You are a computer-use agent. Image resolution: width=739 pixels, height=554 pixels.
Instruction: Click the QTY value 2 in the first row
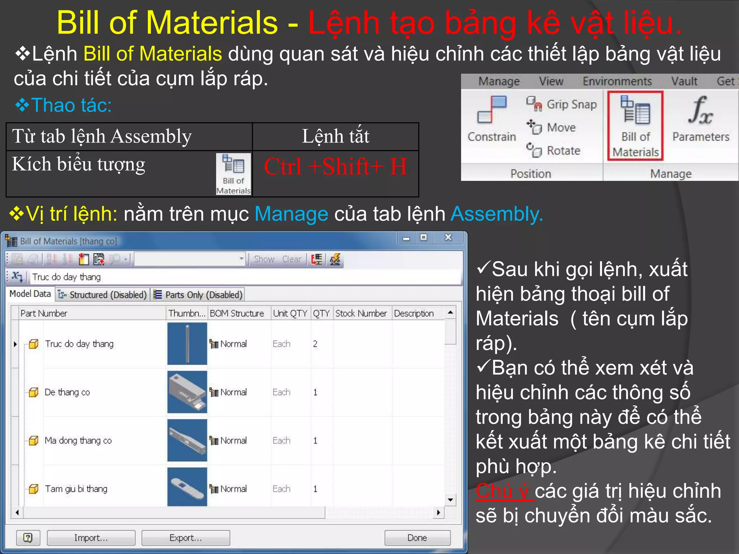[x=315, y=344]
